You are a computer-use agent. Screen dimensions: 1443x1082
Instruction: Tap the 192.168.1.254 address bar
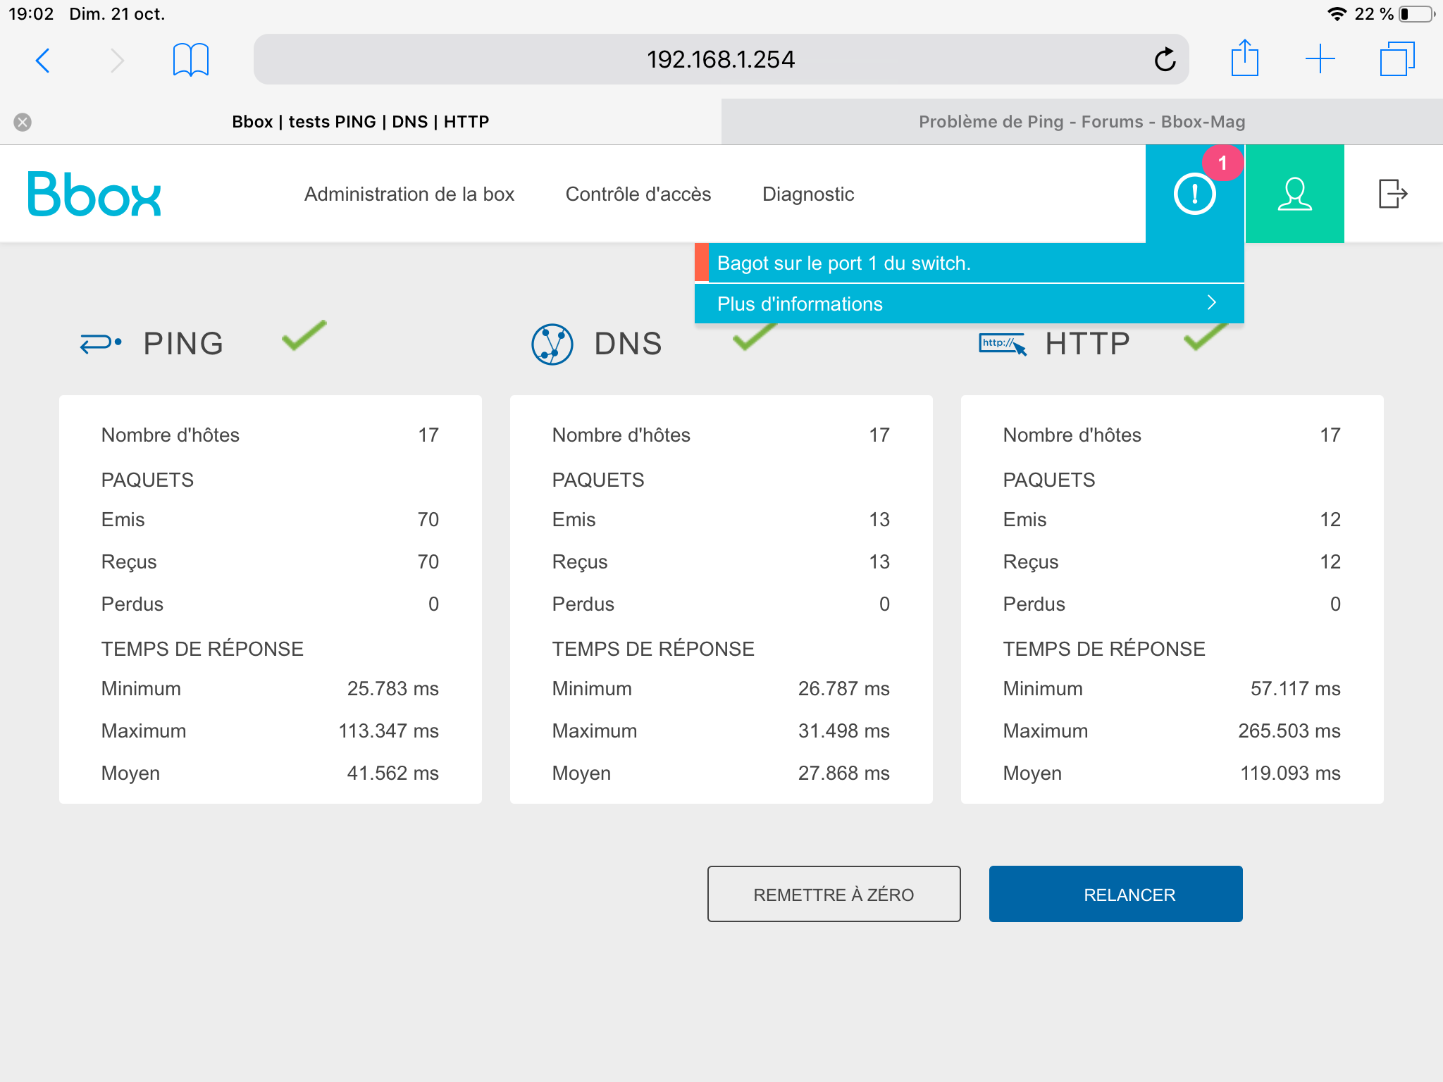click(721, 60)
